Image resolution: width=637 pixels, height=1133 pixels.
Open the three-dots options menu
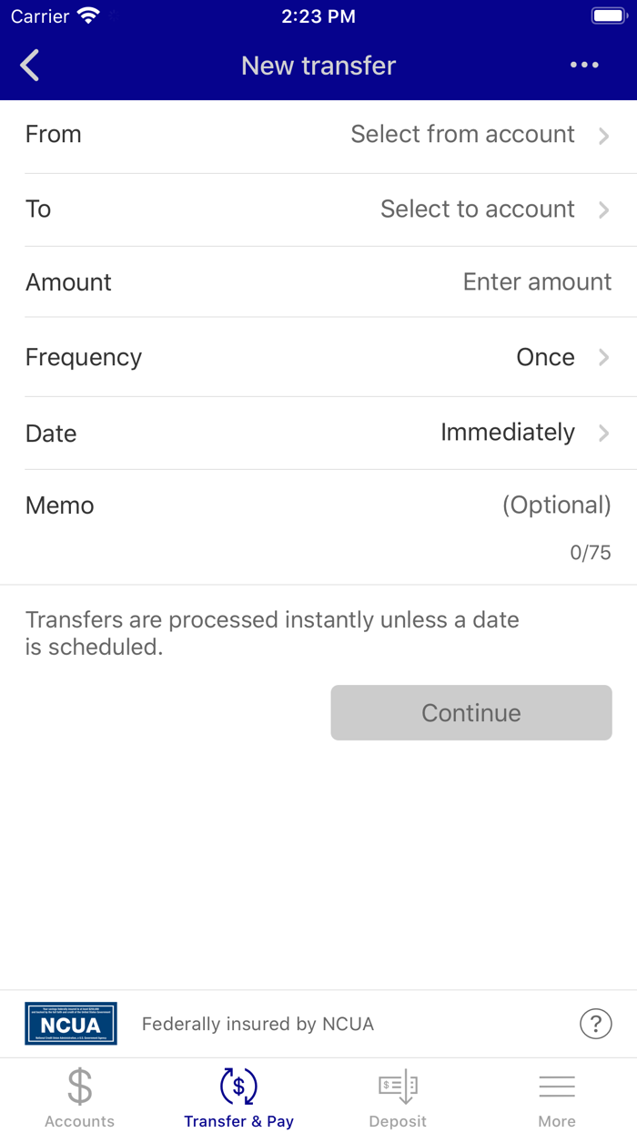(584, 65)
